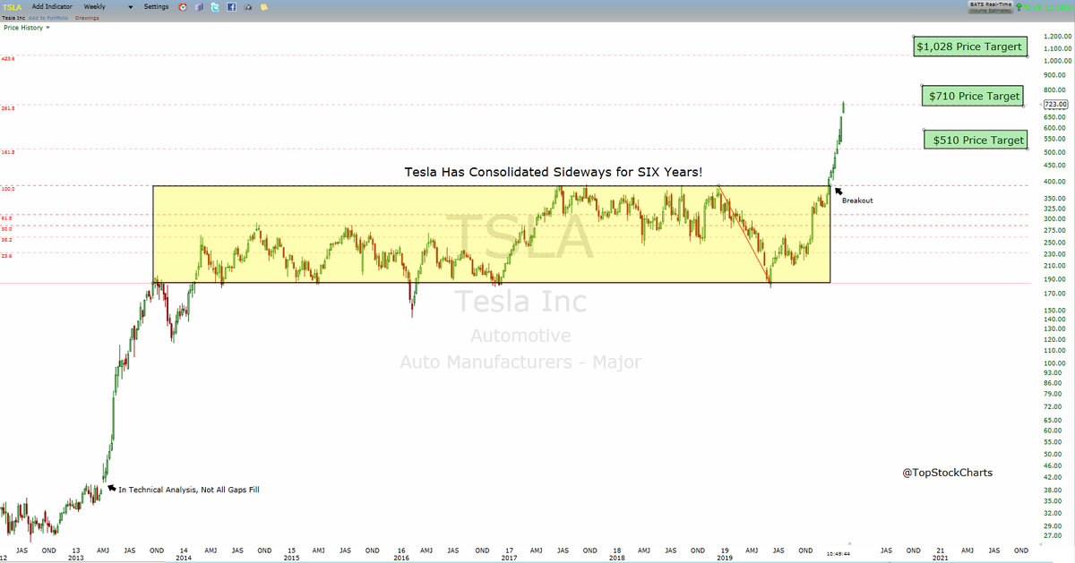The image size is (1075, 563).
Task: Open the Weekly timeframe dropdown
Action: [x=108, y=6]
